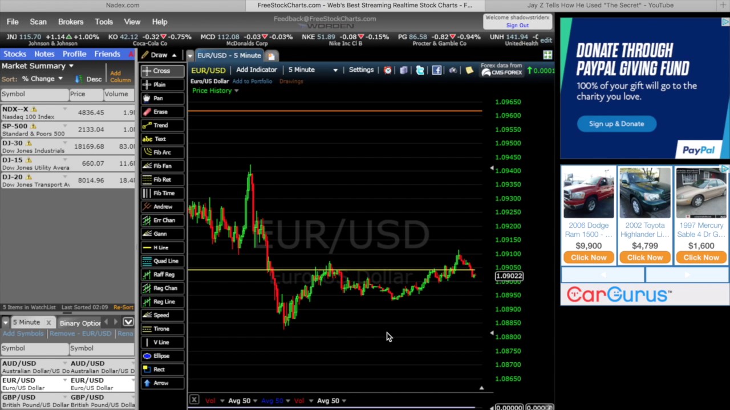Click the Add Indicator button

pyautogui.click(x=257, y=70)
